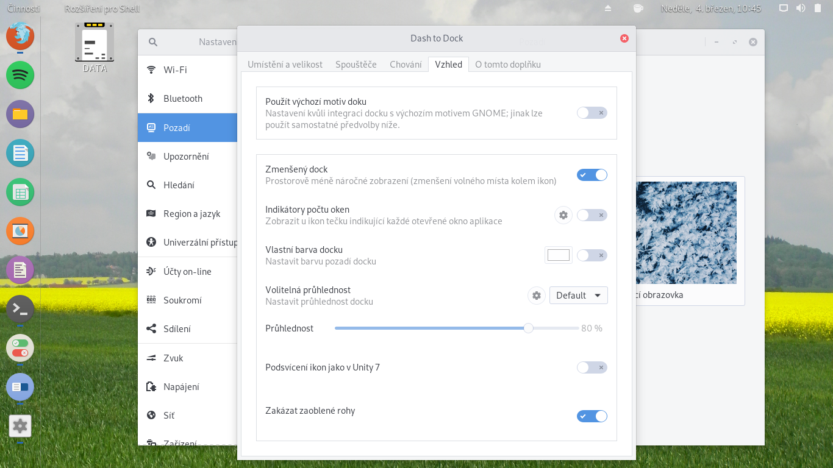
Task: Open Upozornění settings panel
Action: point(188,157)
